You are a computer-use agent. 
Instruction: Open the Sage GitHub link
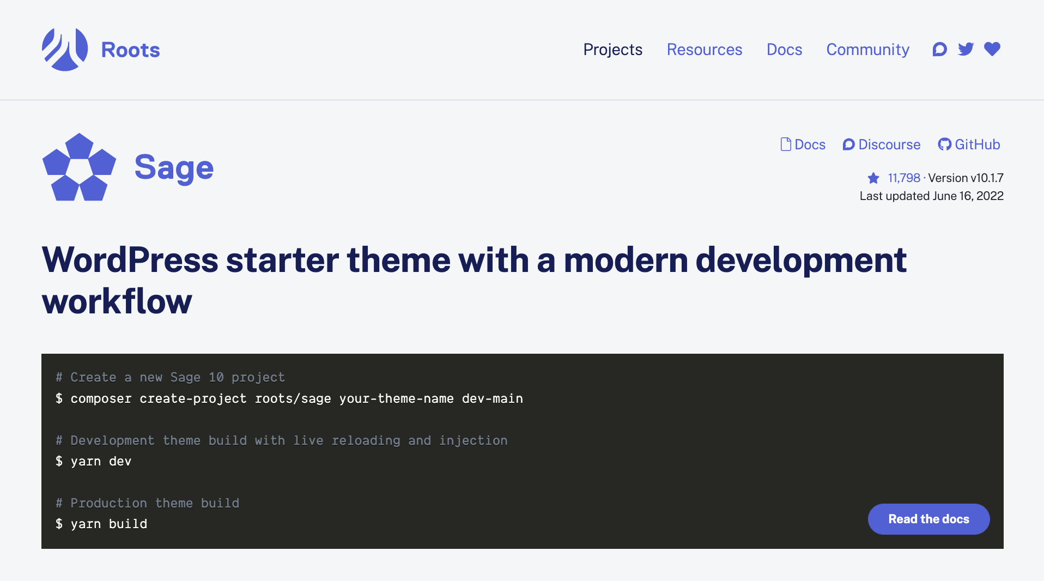(969, 144)
